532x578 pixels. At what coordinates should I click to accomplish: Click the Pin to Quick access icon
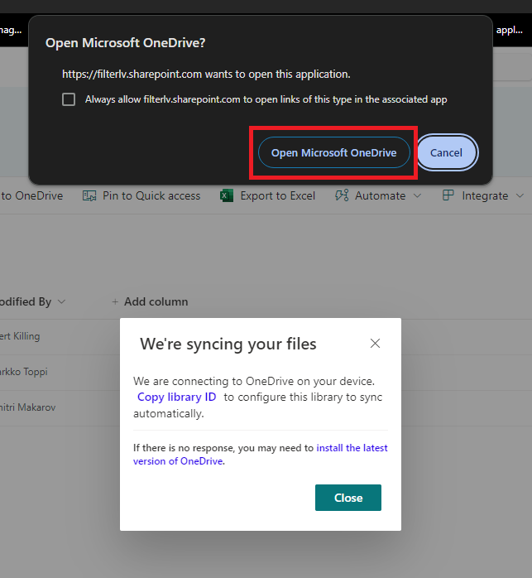[x=89, y=195]
